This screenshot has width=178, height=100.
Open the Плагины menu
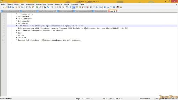click(75, 4)
